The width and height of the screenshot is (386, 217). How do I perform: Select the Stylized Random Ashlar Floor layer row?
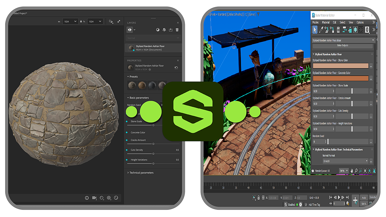pyautogui.click(x=153, y=48)
